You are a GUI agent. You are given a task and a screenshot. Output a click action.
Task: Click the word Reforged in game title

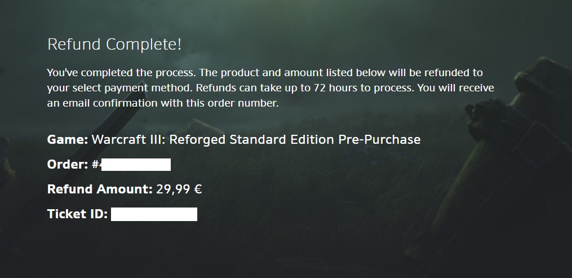(x=190, y=139)
